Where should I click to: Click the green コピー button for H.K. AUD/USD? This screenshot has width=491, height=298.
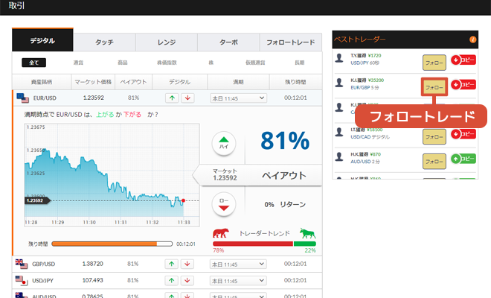coord(463,159)
